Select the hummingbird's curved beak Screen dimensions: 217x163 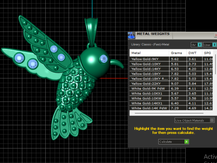[x=117, y=63]
